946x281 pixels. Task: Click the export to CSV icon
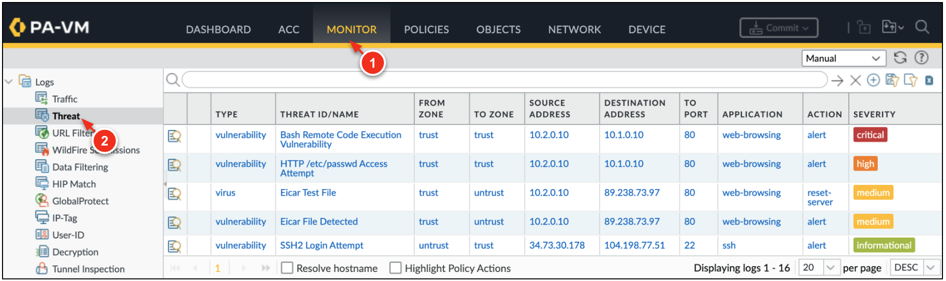click(929, 80)
